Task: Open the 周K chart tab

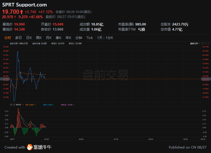Action: 39,38
